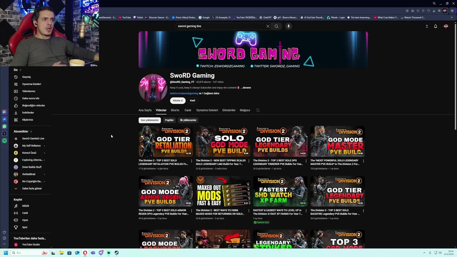The width and height of the screenshot is (457, 257).
Task: Open the Twitch bookmark in the bookmarks bar
Action: point(138,17)
